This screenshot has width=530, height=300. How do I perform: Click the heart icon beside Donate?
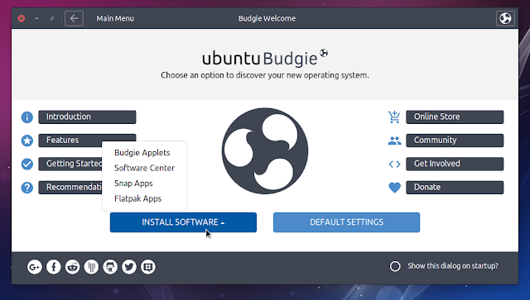(394, 188)
